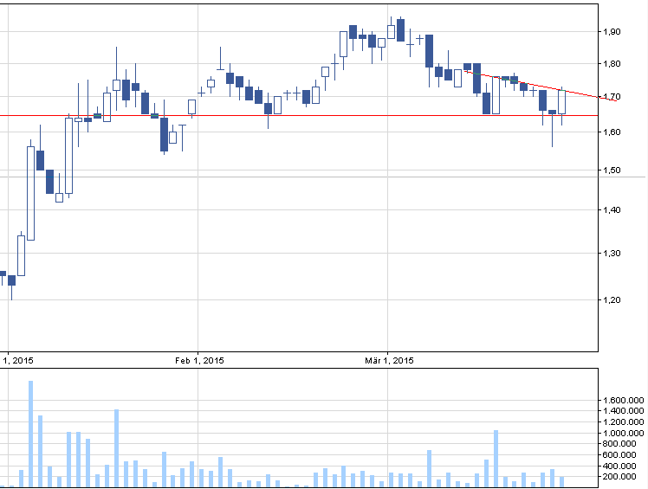This screenshot has height=489, width=648.
Task: Select the Feb 1, 2015 date label
Action: (x=199, y=360)
